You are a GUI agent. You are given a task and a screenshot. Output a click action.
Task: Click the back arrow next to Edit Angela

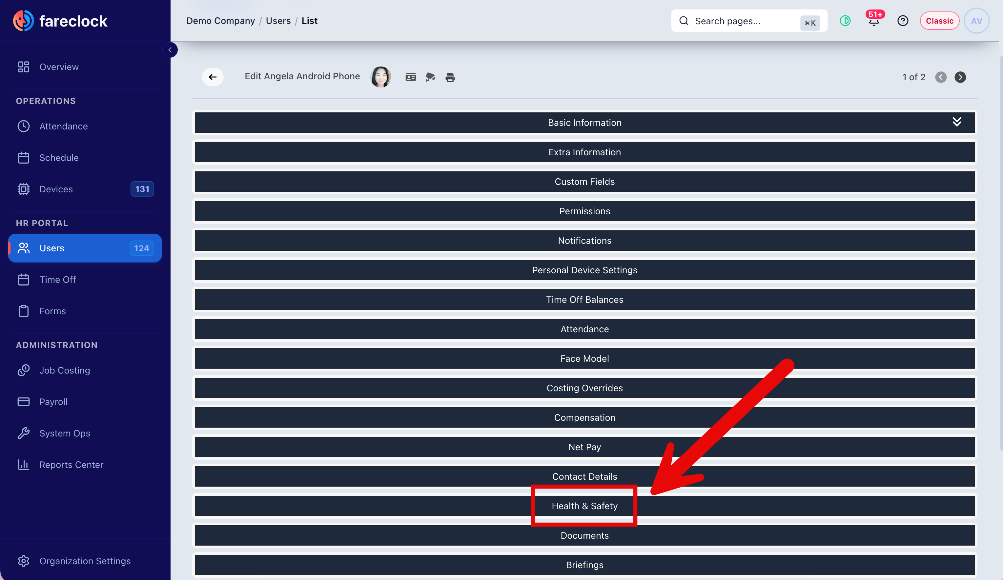point(213,77)
